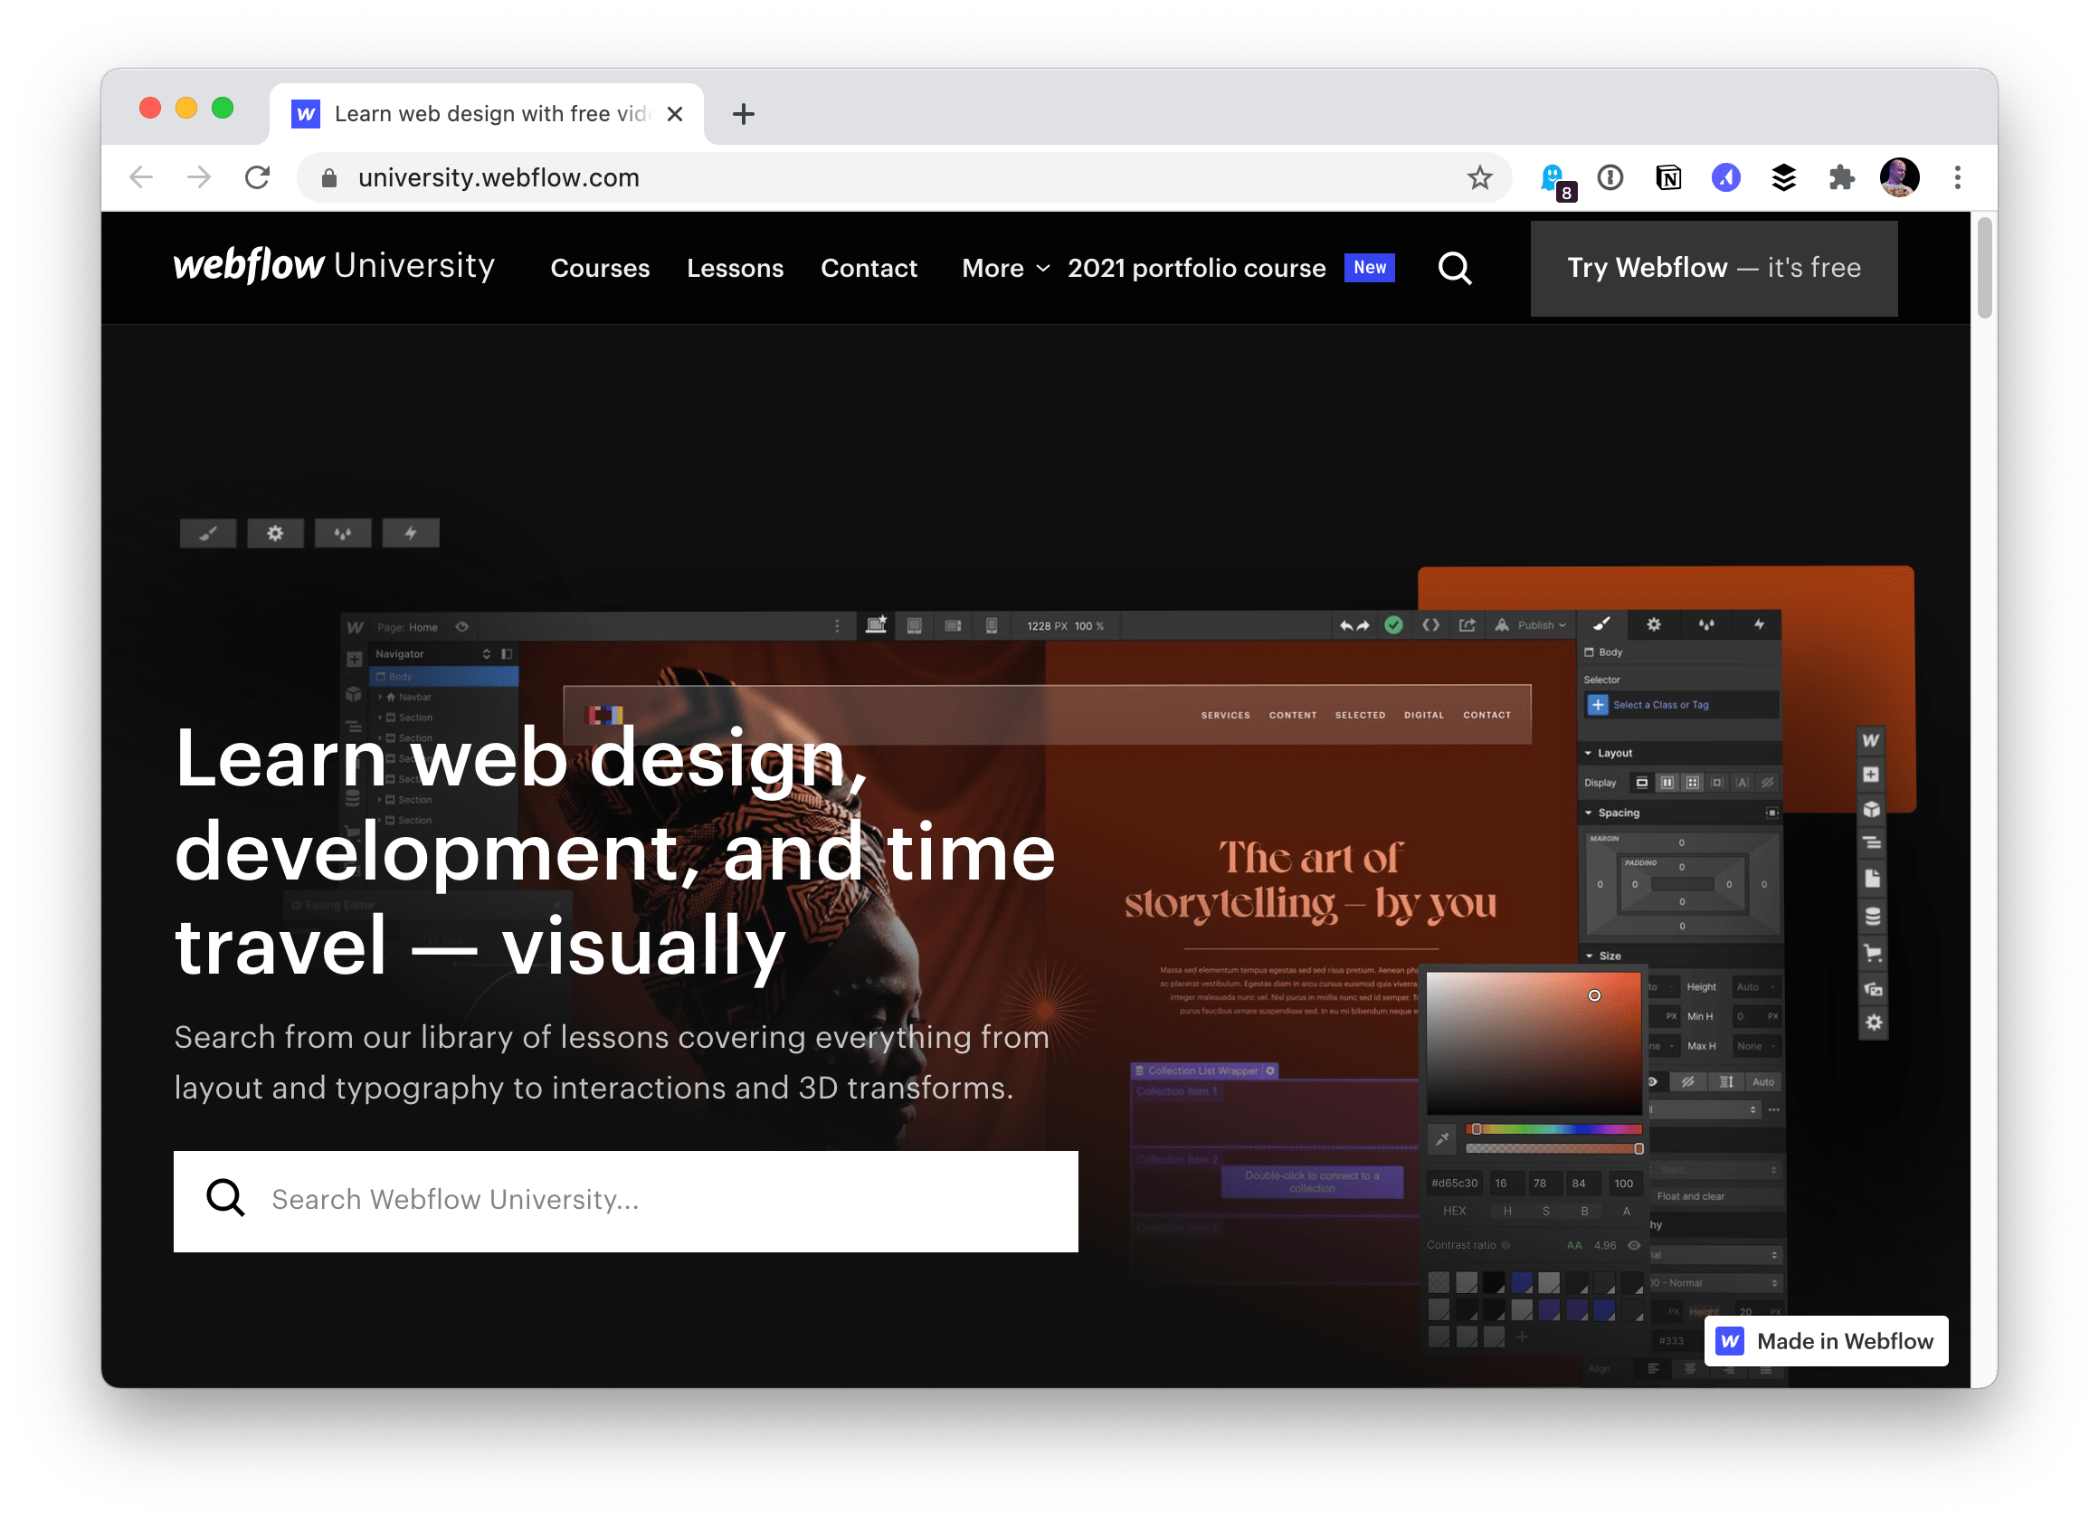Pick color with the eyedropper tool

pos(1442,1138)
